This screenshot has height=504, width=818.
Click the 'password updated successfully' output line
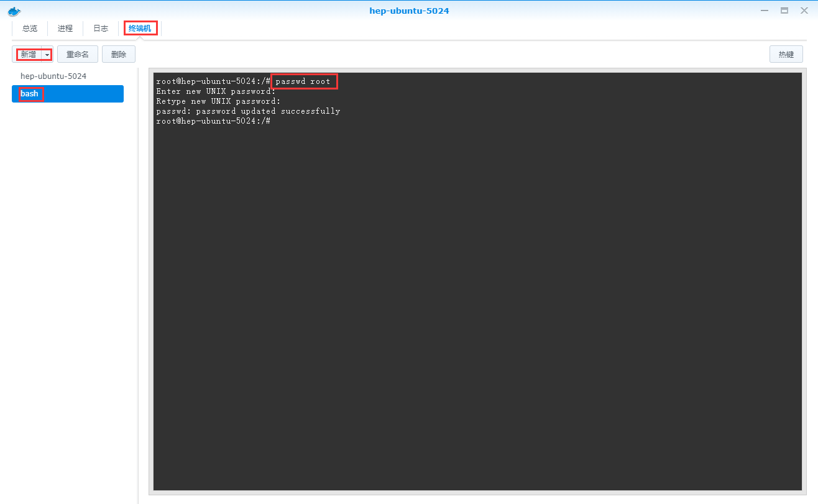point(248,111)
